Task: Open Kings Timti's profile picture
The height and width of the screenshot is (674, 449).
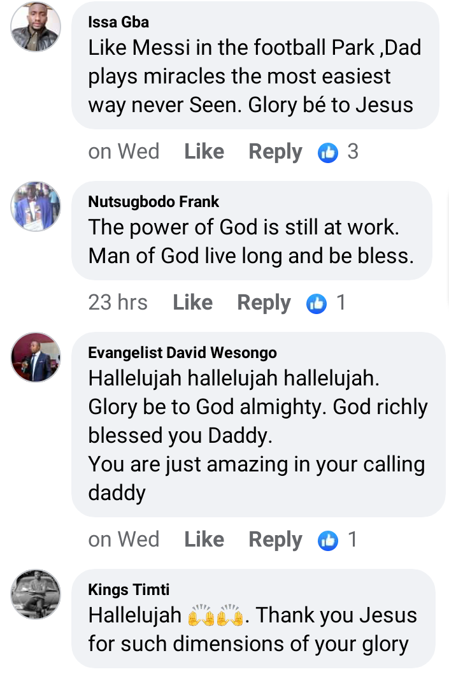Action: coord(36,594)
